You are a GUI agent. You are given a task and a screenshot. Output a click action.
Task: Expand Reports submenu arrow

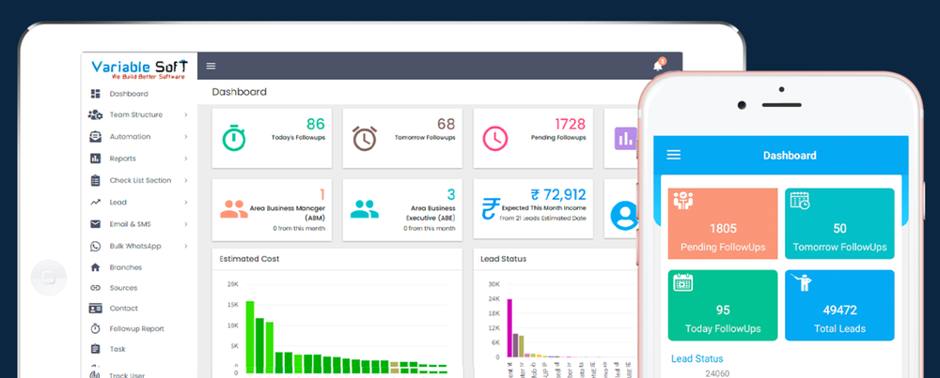(186, 159)
